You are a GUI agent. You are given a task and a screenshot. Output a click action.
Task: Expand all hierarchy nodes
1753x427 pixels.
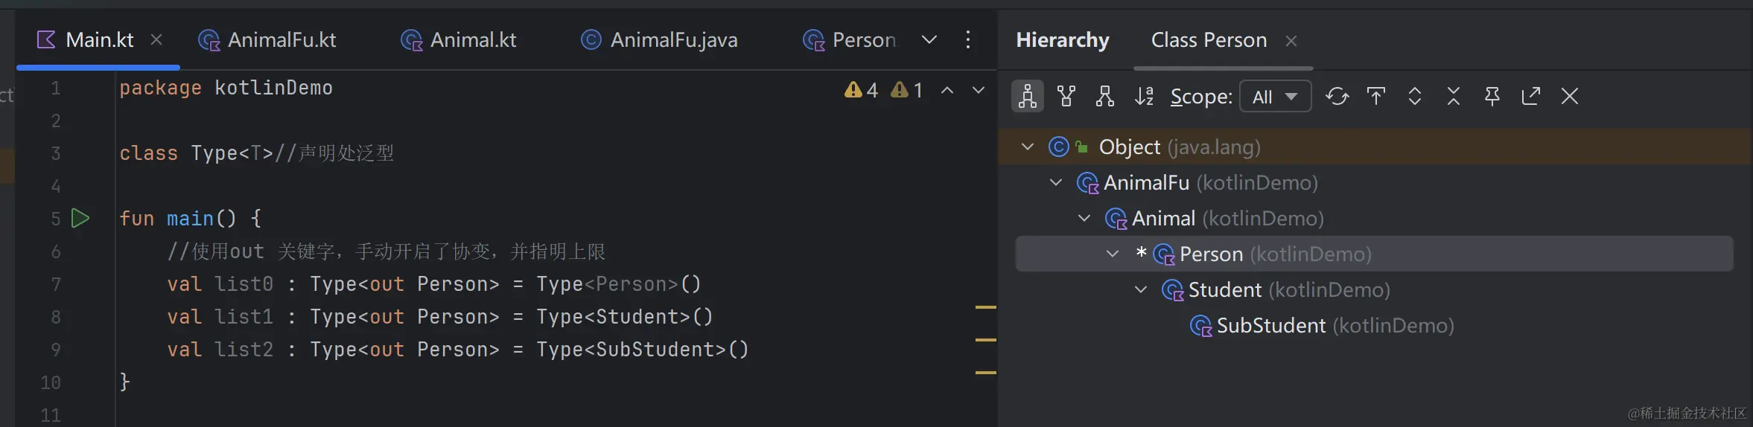point(1414,97)
